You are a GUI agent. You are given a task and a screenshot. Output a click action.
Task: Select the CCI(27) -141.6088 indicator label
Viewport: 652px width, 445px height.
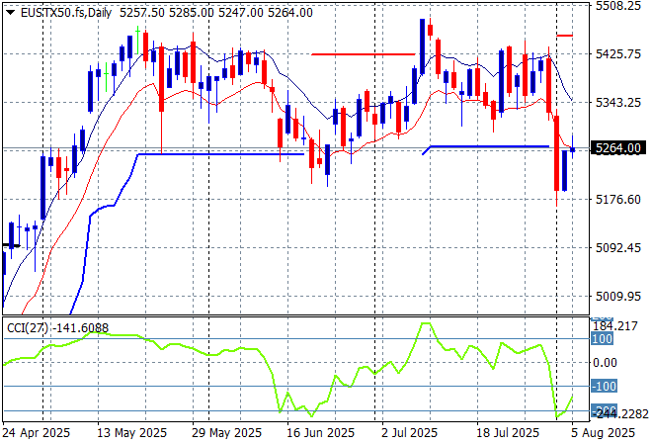pyautogui.click(x=58, y=328)
